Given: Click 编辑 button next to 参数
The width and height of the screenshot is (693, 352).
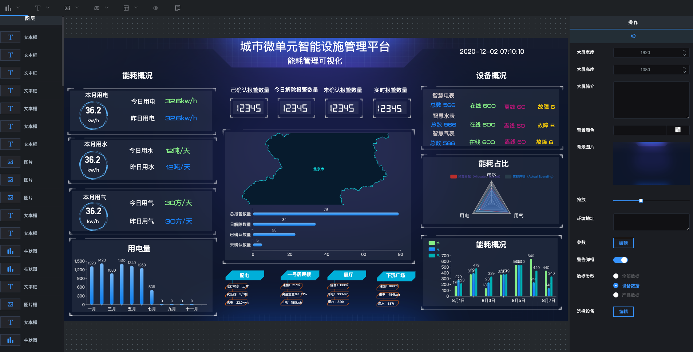Looking at the screenshot, I should pos(623,243).
